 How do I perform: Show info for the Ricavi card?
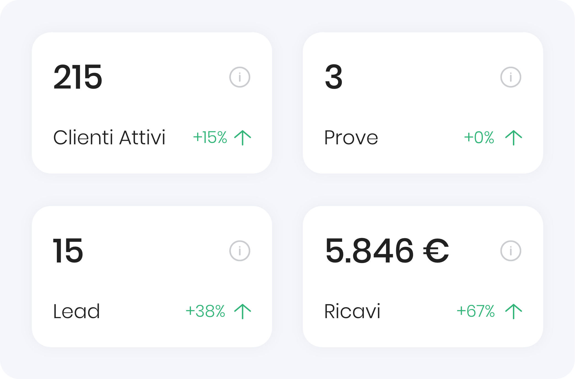[x=510, y=251]
